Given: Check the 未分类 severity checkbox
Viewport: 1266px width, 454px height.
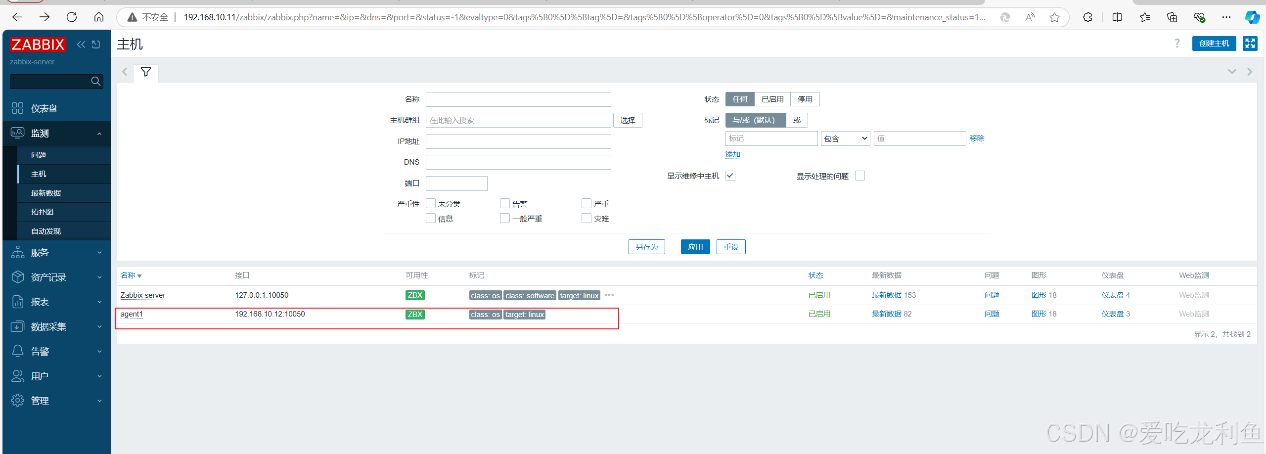Looking at the screenshot, I should point(431,204).
